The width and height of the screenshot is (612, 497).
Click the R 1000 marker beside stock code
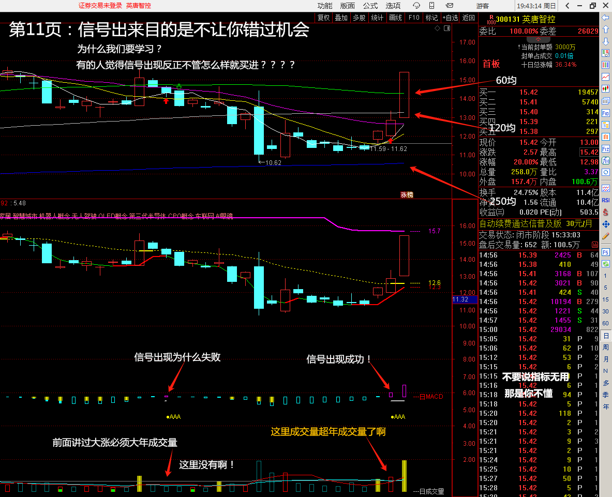click(x=491, y=20)
